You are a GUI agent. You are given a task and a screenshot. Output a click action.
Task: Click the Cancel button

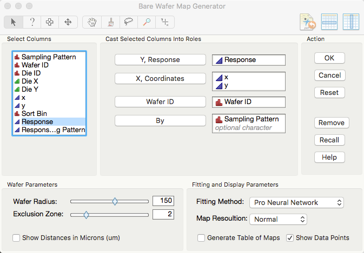click(x=329, y=75)
